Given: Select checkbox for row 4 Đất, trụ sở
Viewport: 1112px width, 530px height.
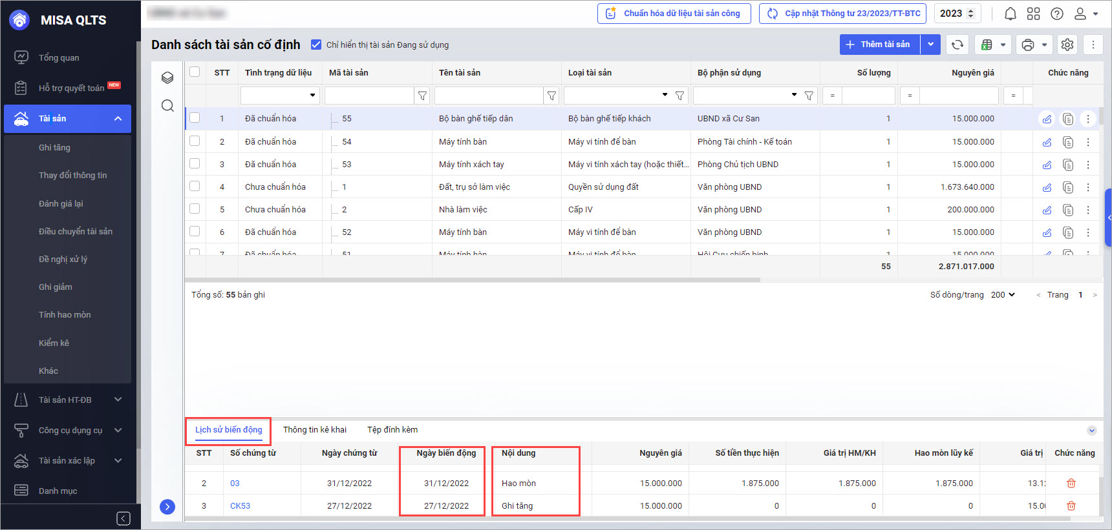Looking at the screenshot, I should click(195, 187).
